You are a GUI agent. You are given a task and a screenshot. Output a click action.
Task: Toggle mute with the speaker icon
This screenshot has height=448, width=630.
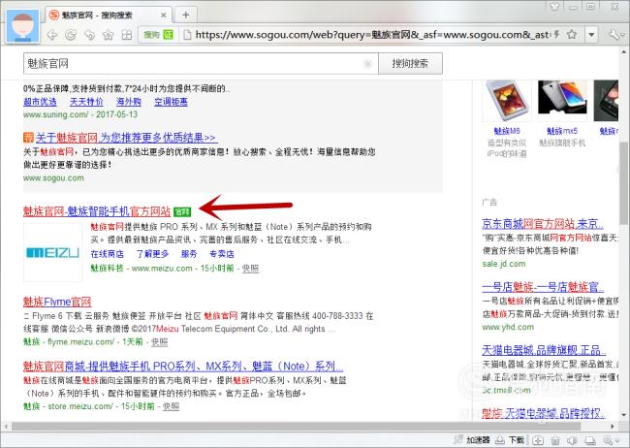(572, 440)
